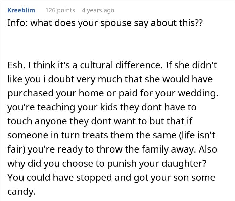
Task: Click the 126 points score
Action: coord(60,10)
